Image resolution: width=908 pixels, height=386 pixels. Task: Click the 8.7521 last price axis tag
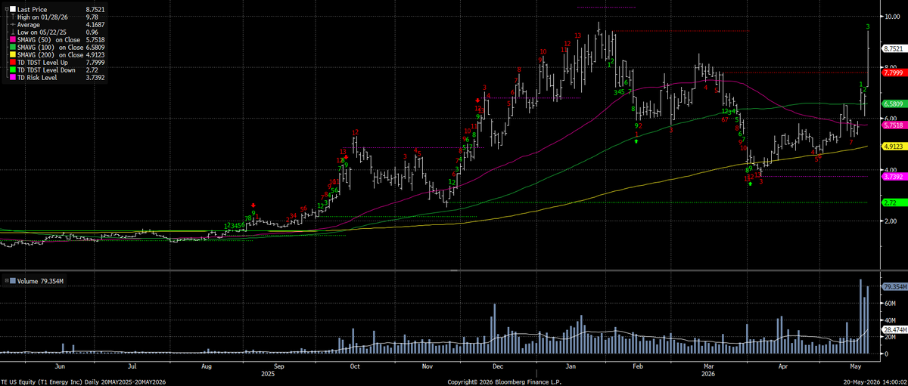[x=894, y=48]
